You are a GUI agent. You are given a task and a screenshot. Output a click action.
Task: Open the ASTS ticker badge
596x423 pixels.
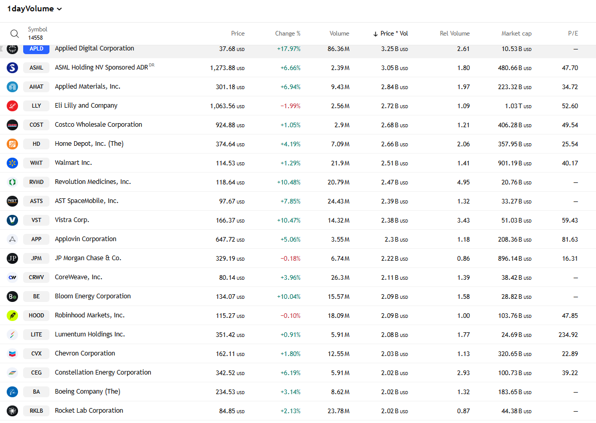(x=37, y=201)
